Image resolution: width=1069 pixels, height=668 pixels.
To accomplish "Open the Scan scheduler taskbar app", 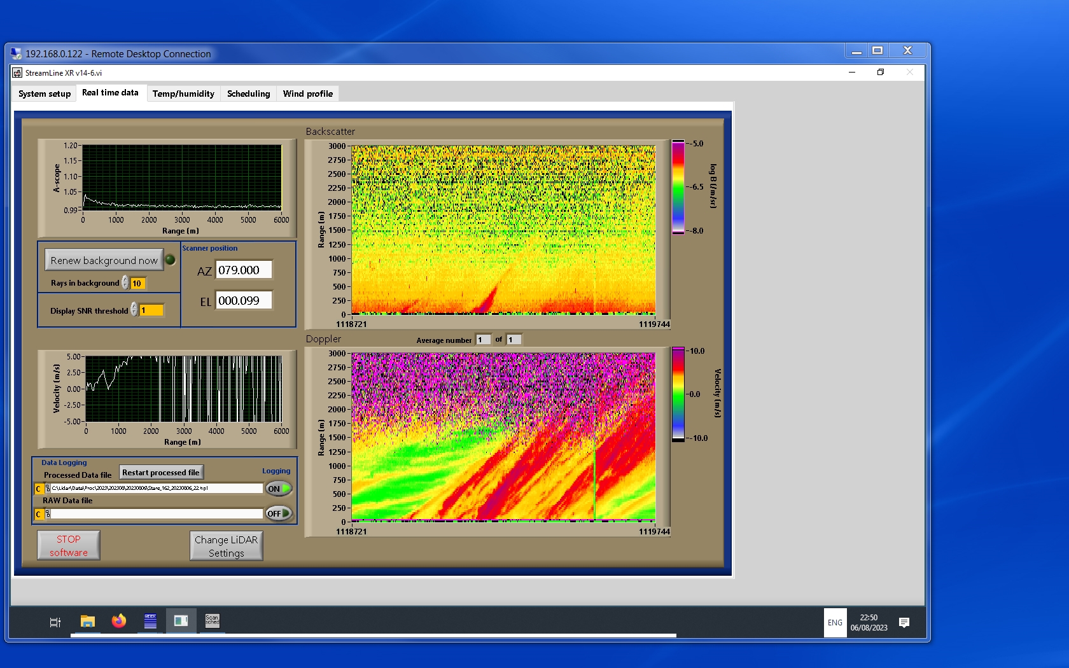I will [x=212, y=621].
